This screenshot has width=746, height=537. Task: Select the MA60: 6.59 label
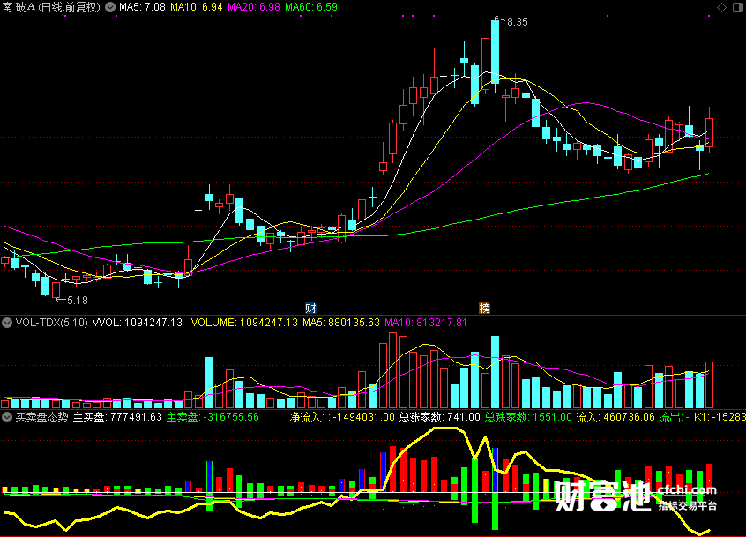pos(311,7)
